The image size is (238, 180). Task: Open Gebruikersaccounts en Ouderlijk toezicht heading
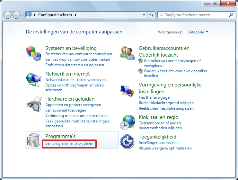(x=164, y=51)
